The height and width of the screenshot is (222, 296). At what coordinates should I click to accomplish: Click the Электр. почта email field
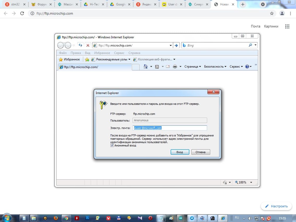coord(170,128)
